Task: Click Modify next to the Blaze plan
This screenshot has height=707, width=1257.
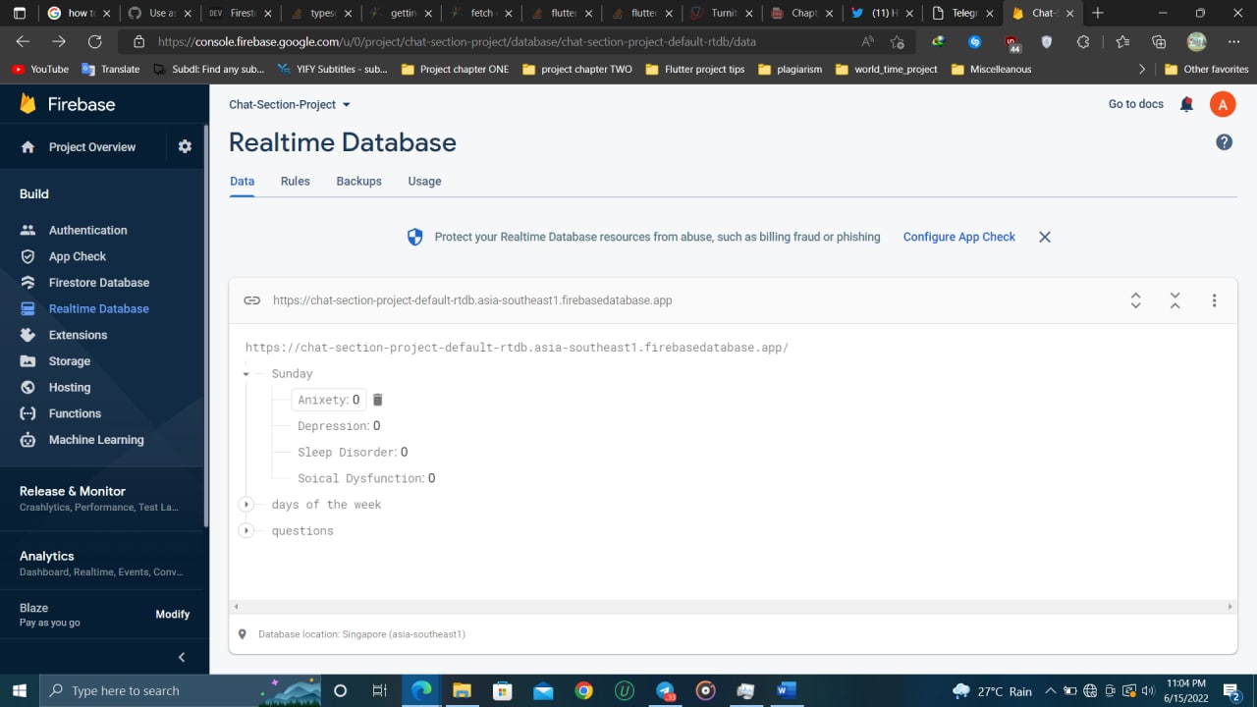Action: tap(172, 614)
